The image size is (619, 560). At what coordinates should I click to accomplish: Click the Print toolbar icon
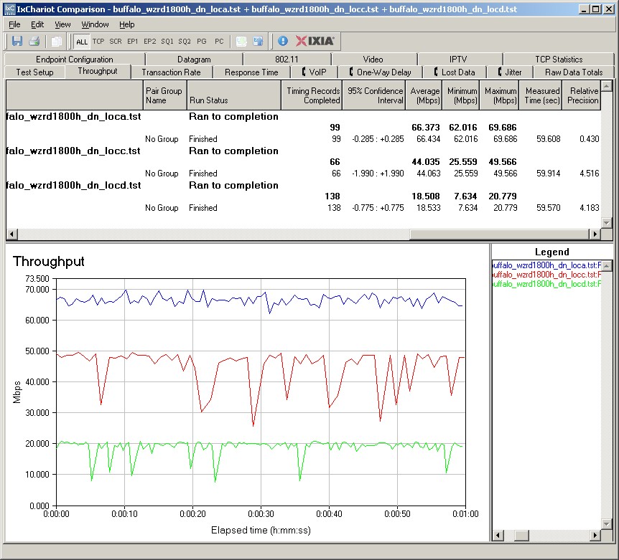[x=34, y=41]
